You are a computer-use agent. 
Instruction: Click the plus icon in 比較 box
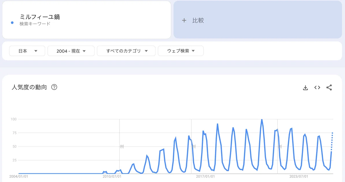coord(184,20)
